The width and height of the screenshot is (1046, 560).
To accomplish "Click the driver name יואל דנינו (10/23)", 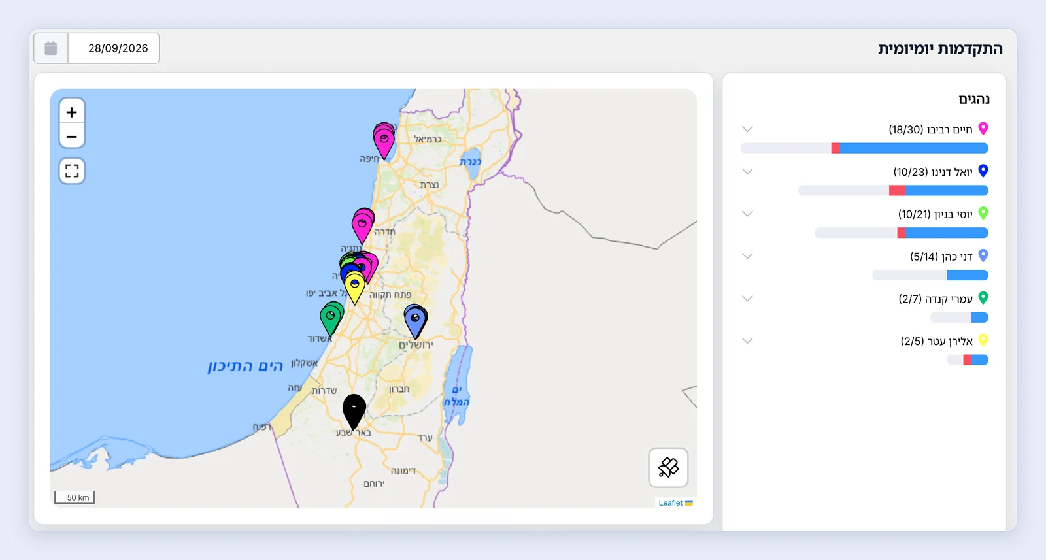I will 933,172.
